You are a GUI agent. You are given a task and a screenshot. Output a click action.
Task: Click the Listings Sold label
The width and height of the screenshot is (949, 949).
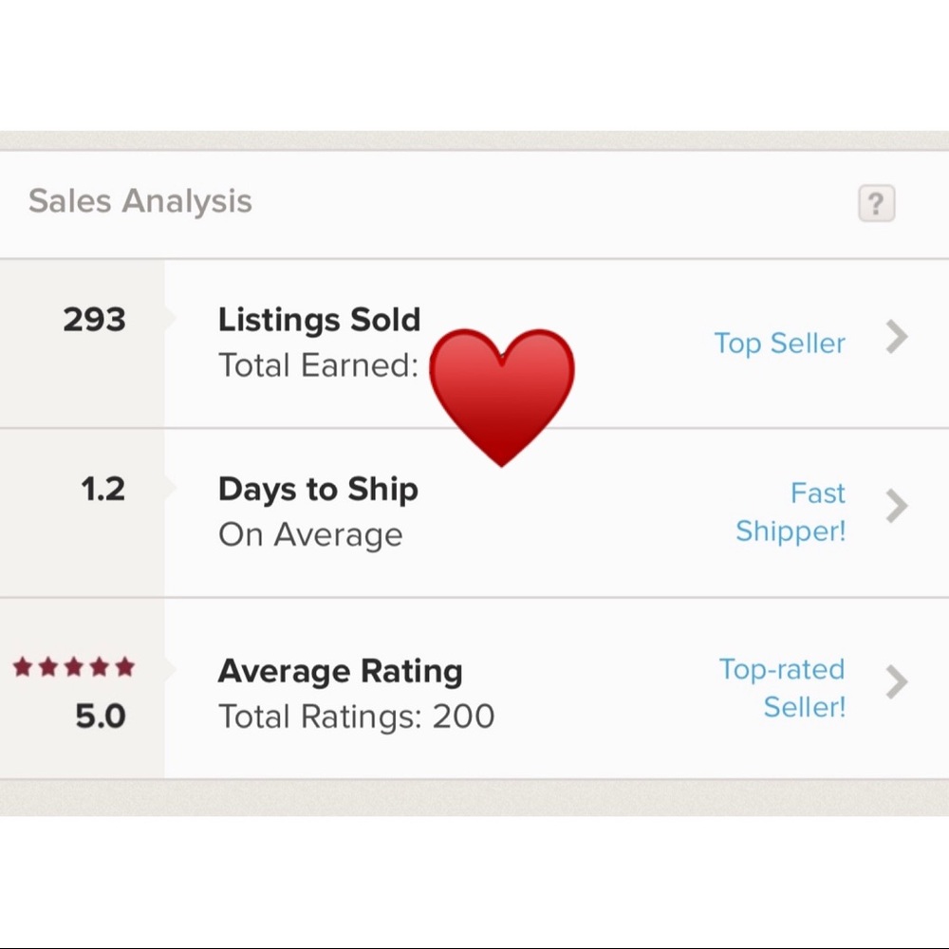pos(319,320)
